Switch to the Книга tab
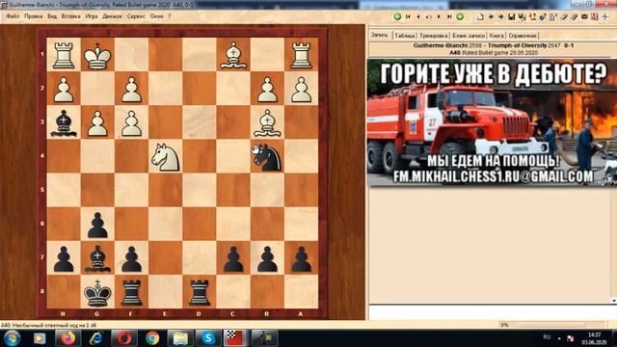The width and height of the screenshot is (617, 347). (x=496, y=36)
